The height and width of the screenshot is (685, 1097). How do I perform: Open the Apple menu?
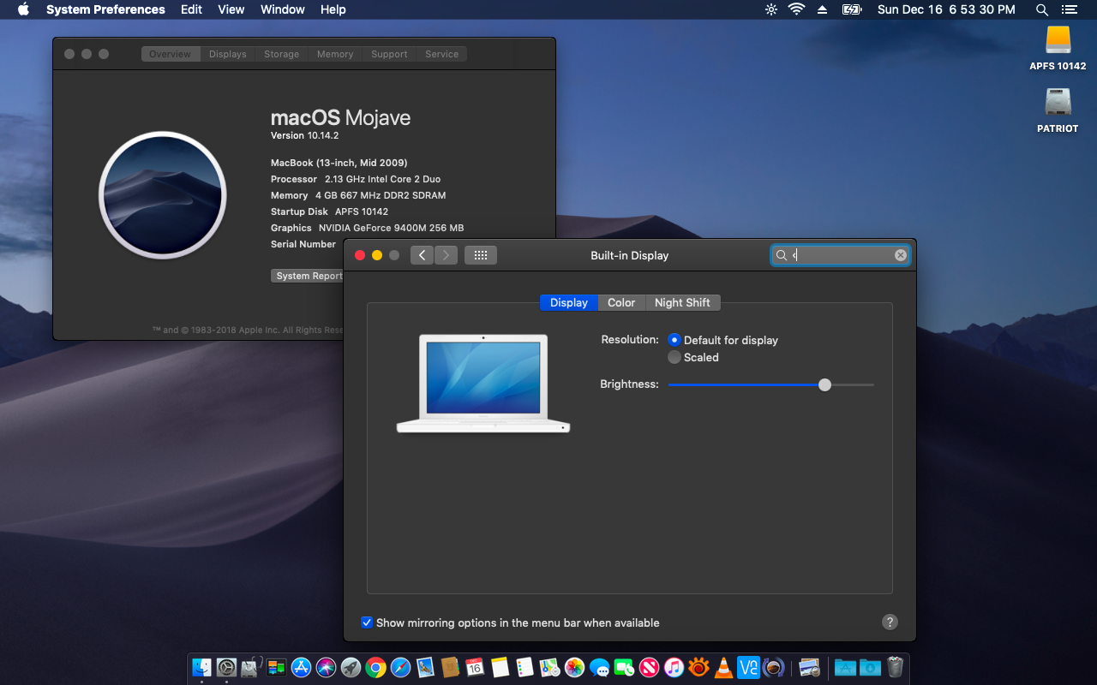tap(23, 9)
